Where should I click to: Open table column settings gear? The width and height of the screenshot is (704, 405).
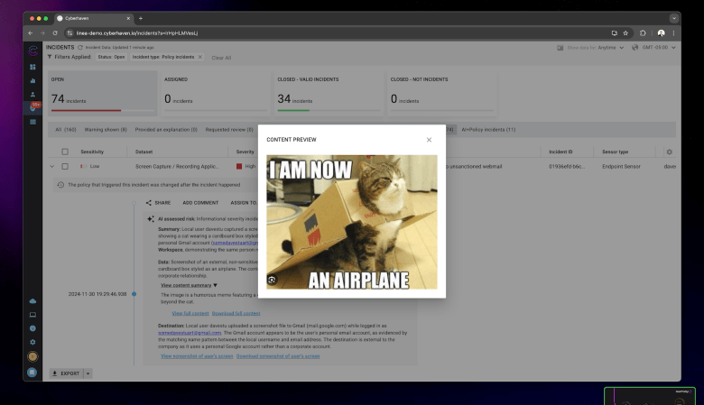click(670, 152)
